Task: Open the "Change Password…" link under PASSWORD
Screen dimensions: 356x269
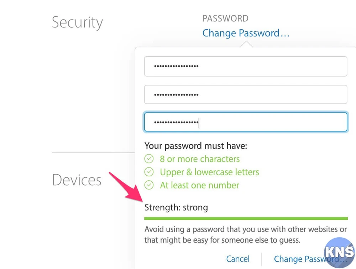Action: tap(246, 33)
